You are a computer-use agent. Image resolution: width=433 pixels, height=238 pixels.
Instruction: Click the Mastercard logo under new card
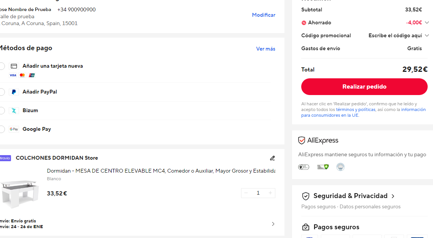coord(22,75)
